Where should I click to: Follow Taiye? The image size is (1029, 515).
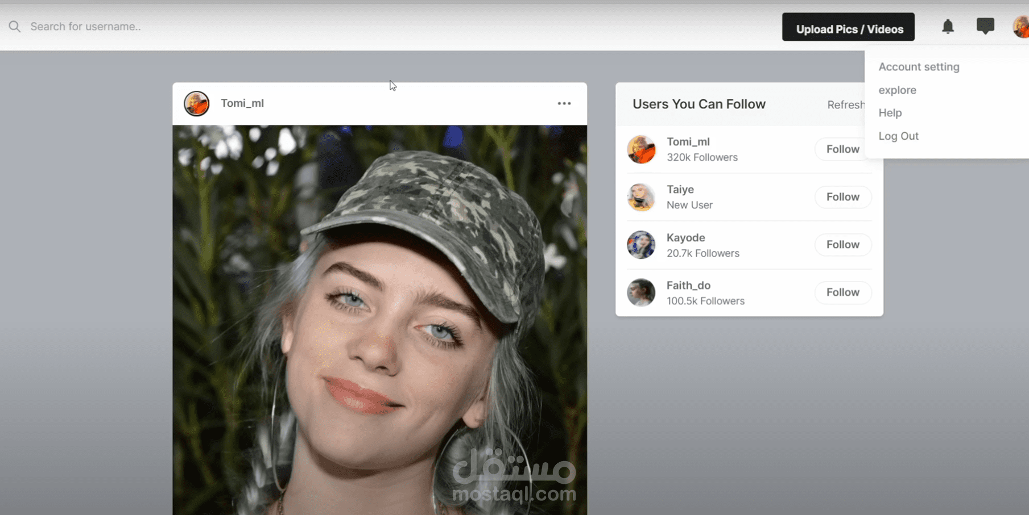pyautogui.click(x=842, y=196)
